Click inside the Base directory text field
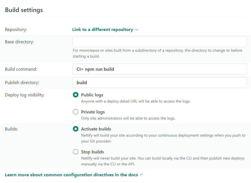 [159, 42]
